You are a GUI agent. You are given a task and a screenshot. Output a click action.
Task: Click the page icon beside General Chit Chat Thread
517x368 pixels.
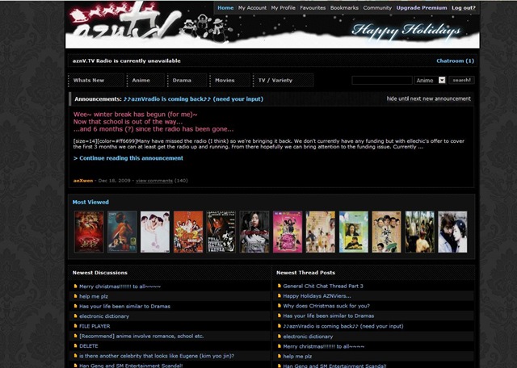[280, 286]
